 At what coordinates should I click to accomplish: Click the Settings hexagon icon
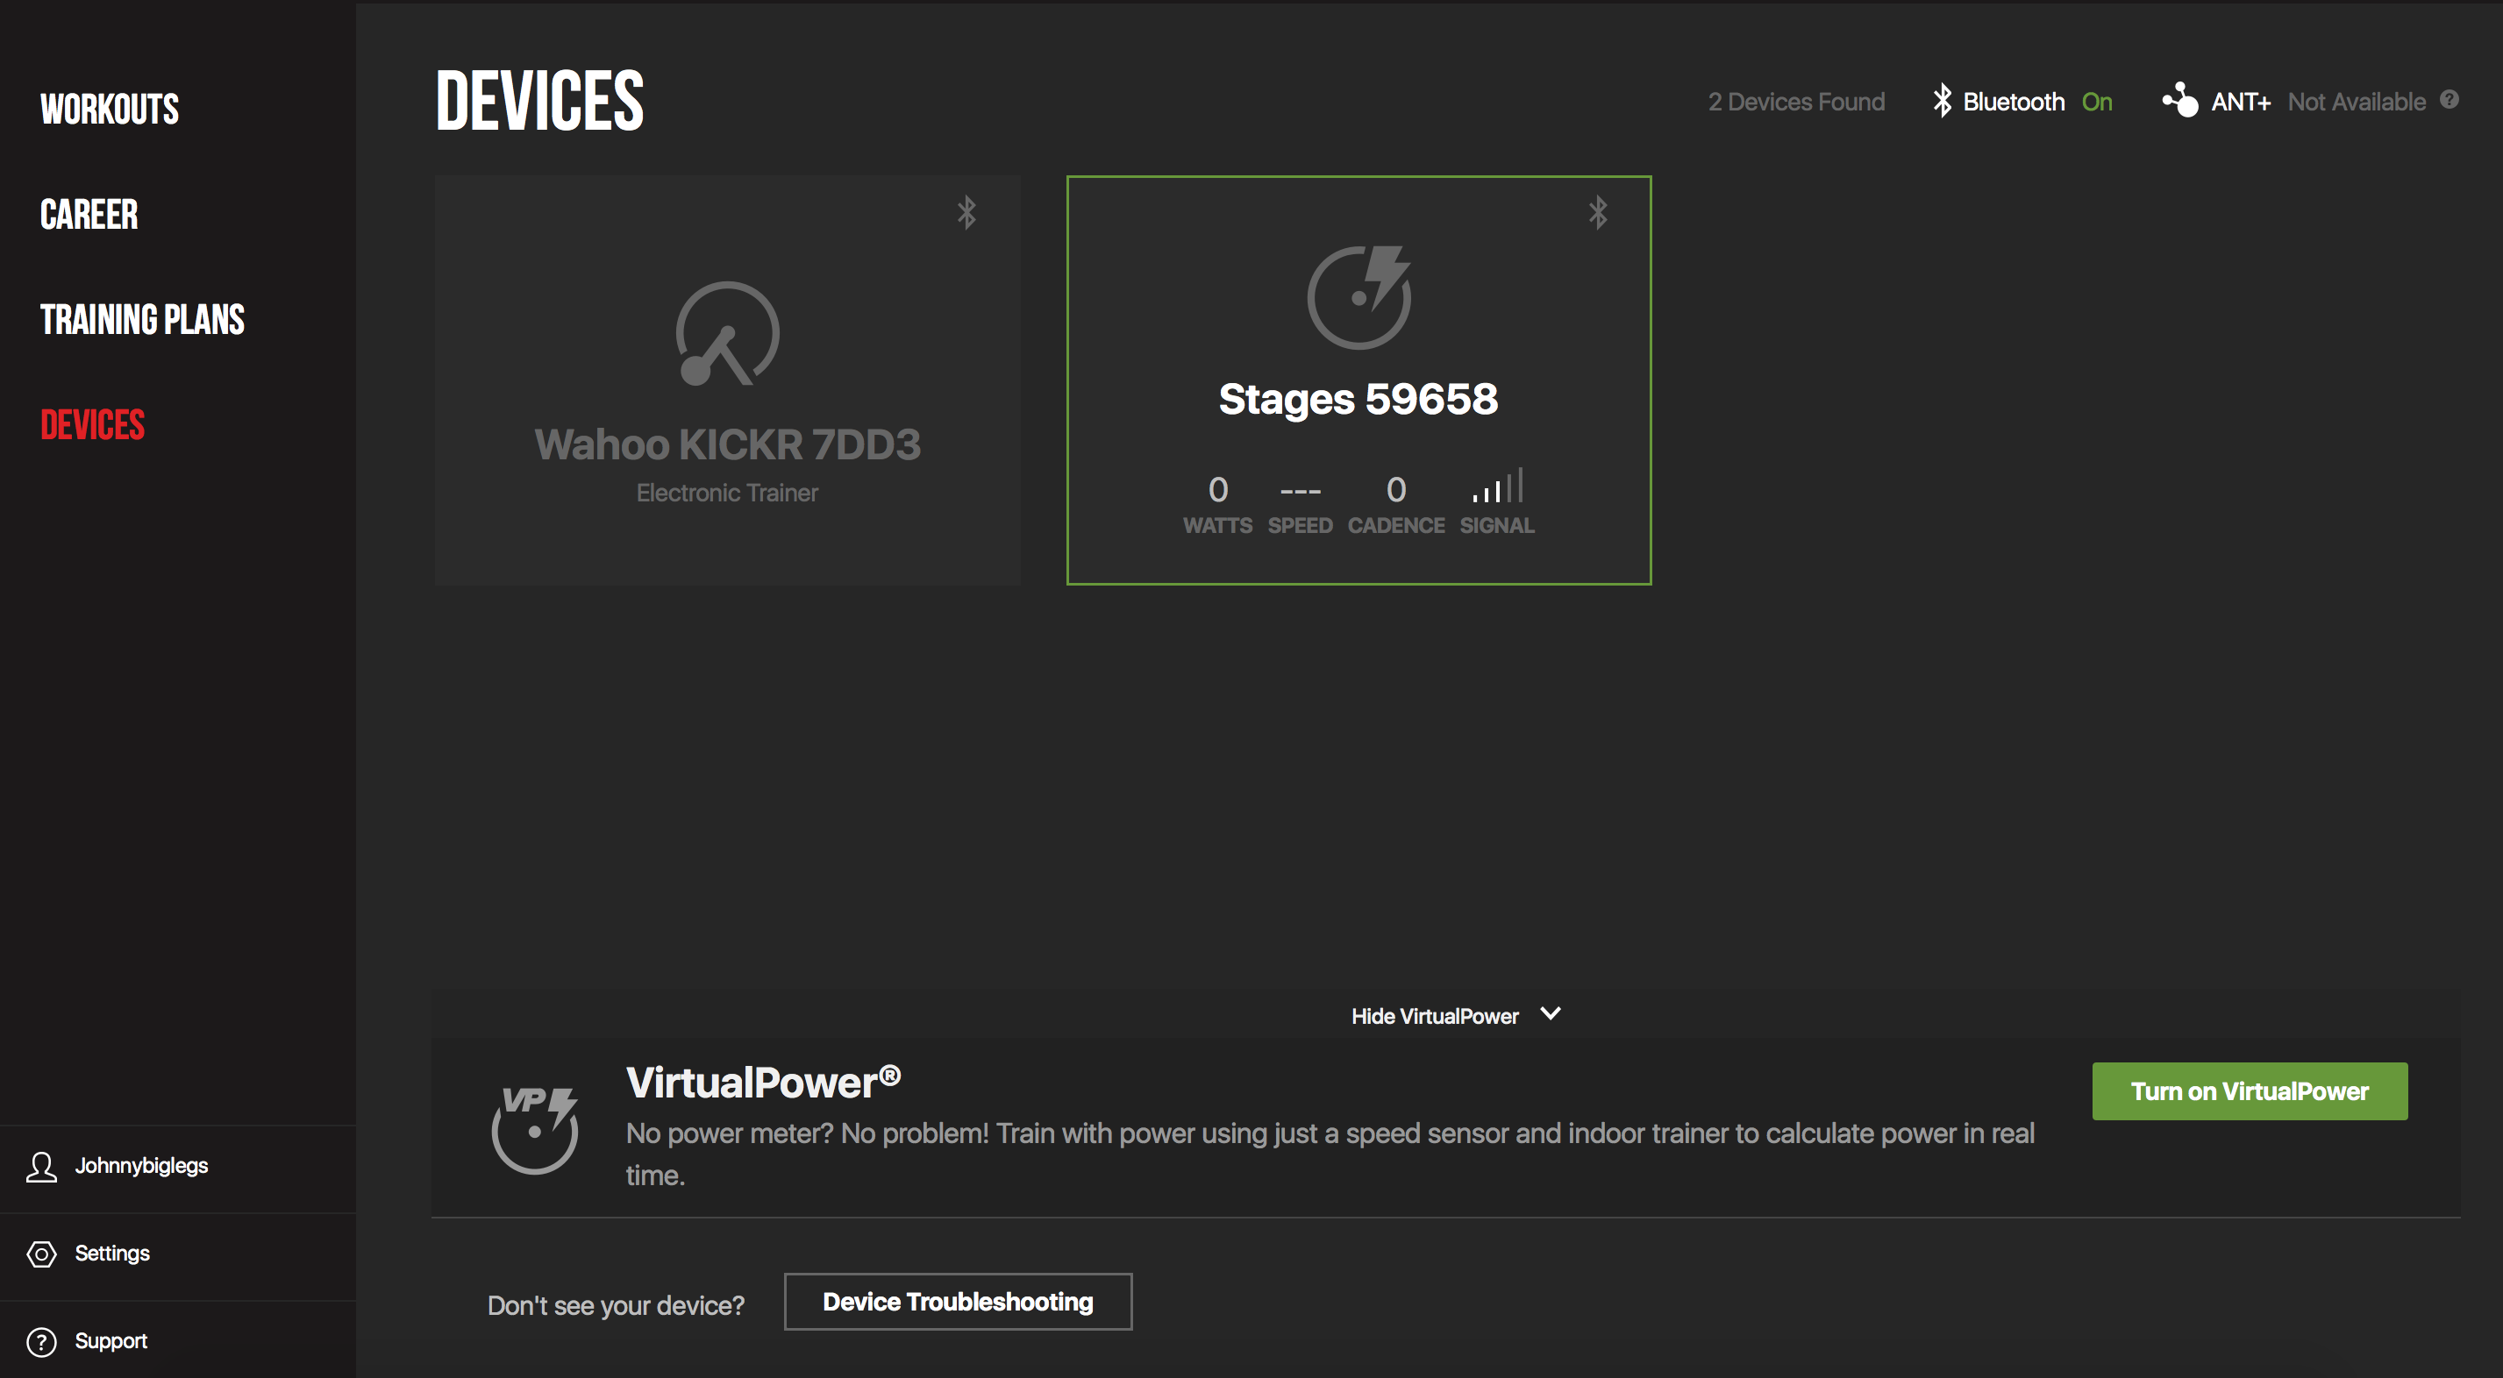tap(41, 1254)
